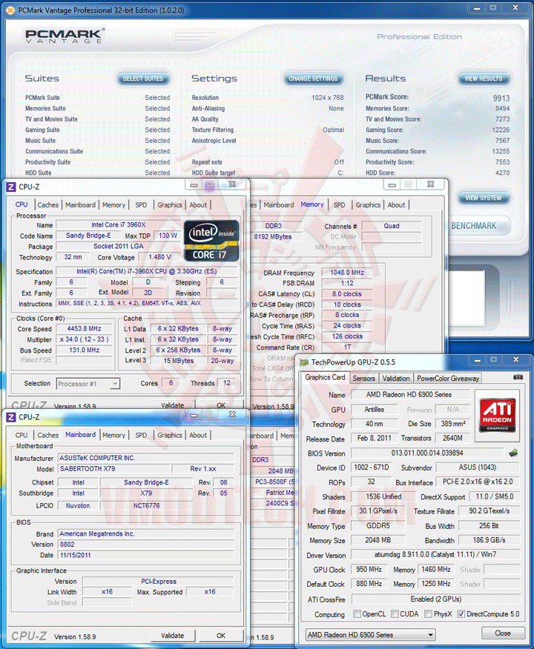
Task: Open the Mainboard tab in the top CPU-Z window
Action: 80,205
